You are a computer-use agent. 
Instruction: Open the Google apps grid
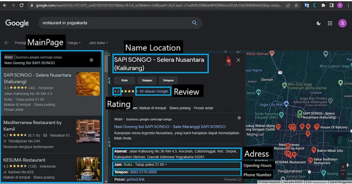[x=330, y=23]
